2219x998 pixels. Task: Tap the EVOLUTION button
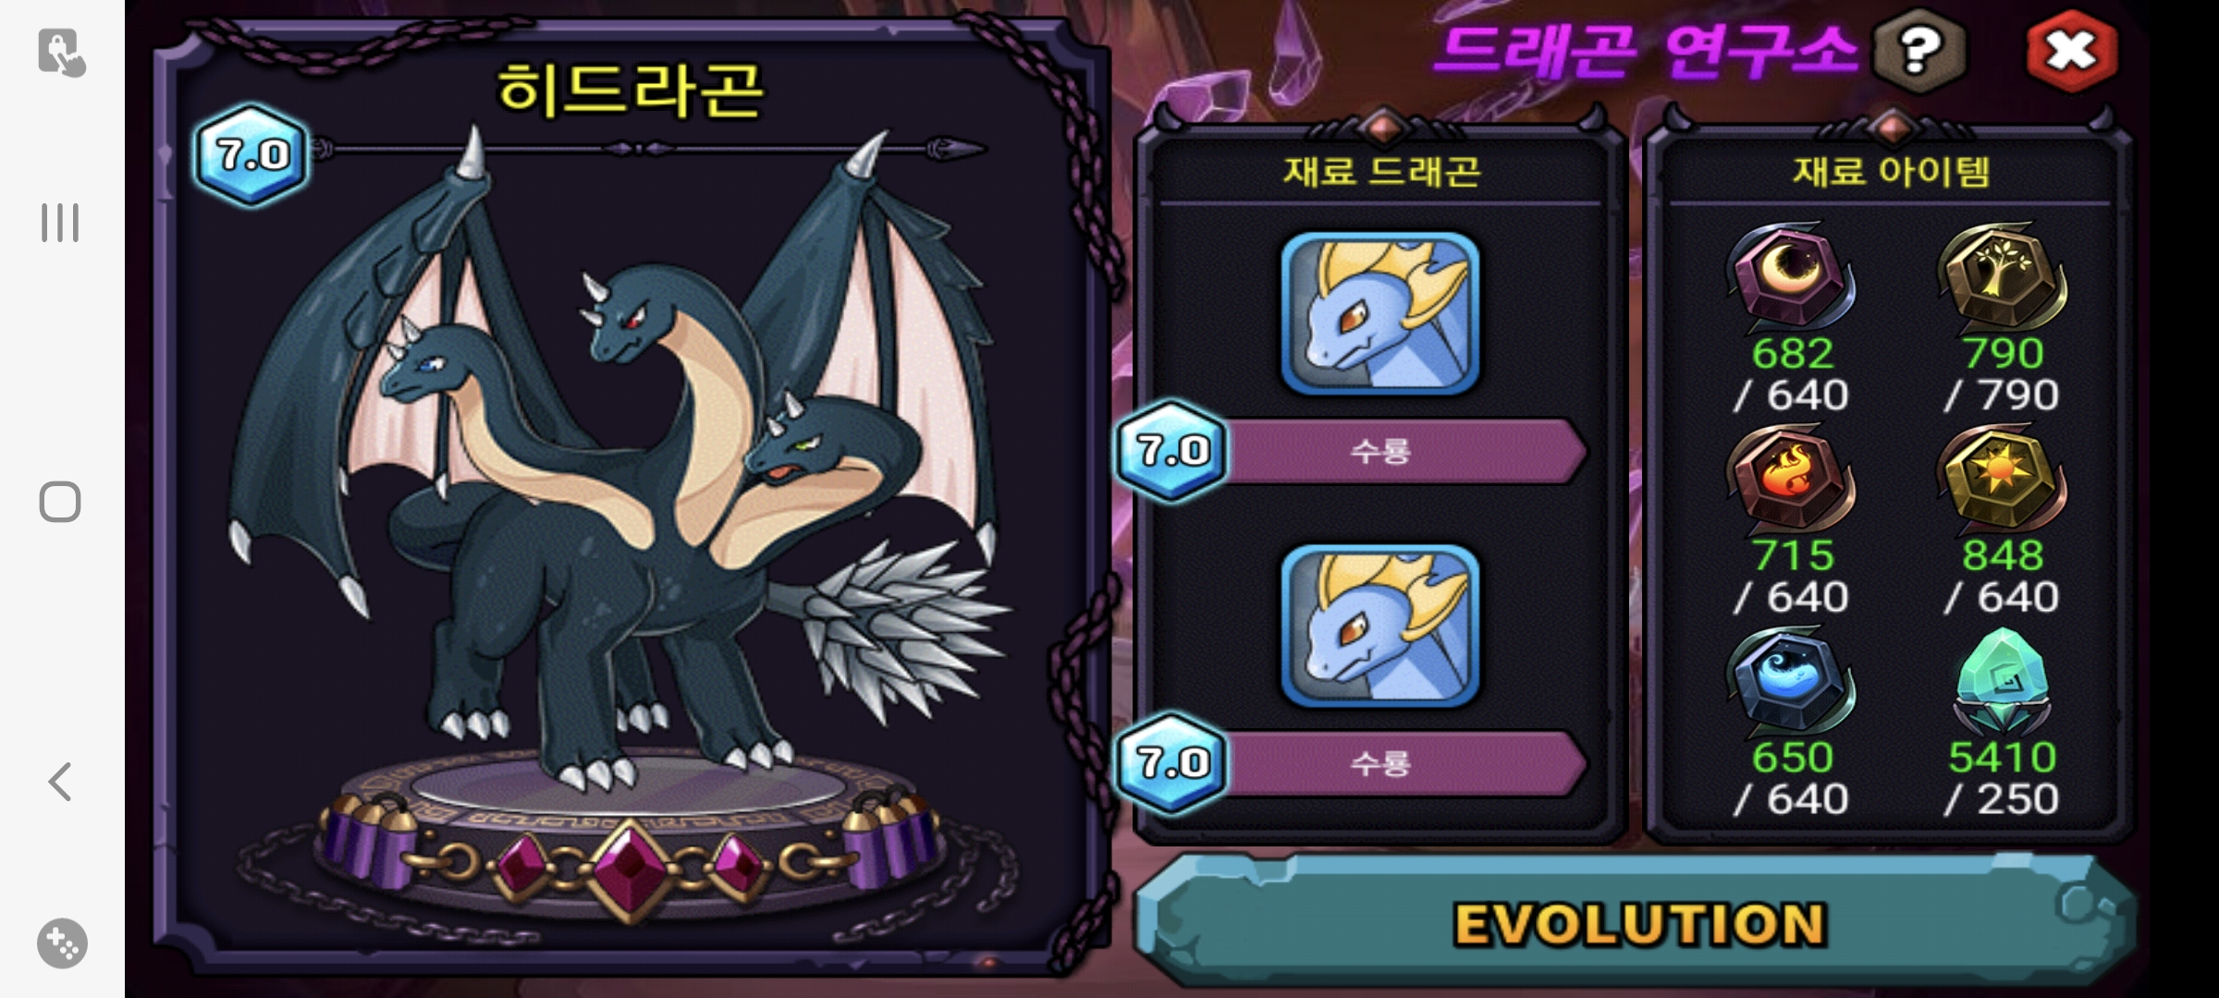coord(1637,922)
